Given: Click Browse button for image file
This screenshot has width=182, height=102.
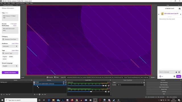Looking at the screenshot, I should 153,77.
